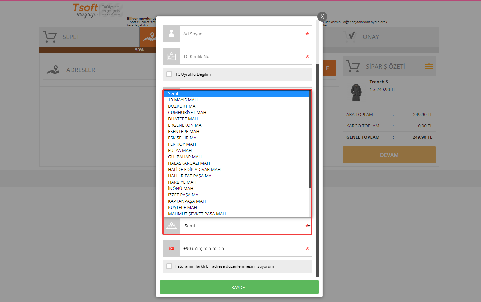Image resolution: width=481 pixels, height=302 pixels.
Task: Select ERGENEKON MAH option
Action: (x=236, y=125)
